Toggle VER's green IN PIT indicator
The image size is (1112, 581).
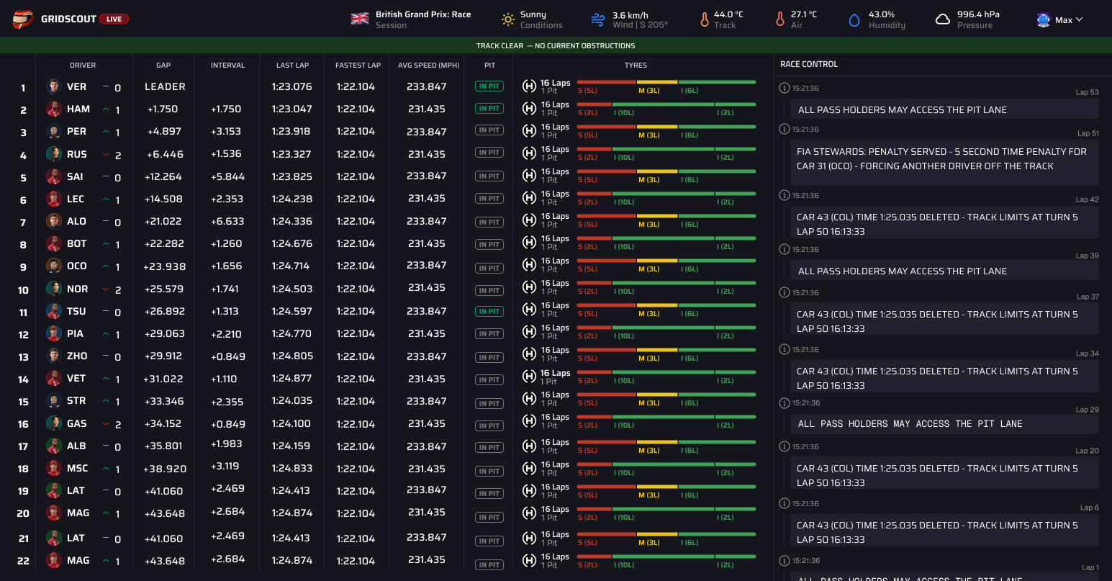point(489,86)
